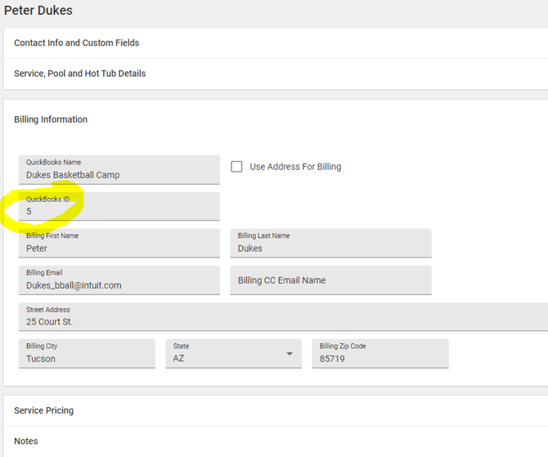Edit the Billing City field
The width and height of the screenshot is (548, 457).
[x=87, y=353]
